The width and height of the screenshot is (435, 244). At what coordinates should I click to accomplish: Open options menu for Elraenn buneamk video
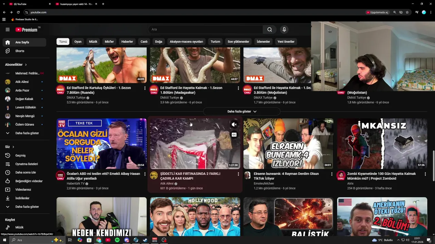coord(332,174)
